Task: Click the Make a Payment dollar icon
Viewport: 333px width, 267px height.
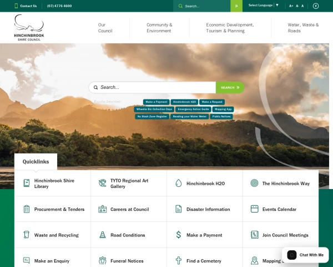Action: tap(178, 235)
